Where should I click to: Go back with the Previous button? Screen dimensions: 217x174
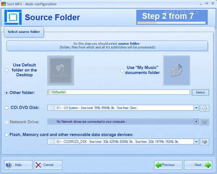pos(168,165)
